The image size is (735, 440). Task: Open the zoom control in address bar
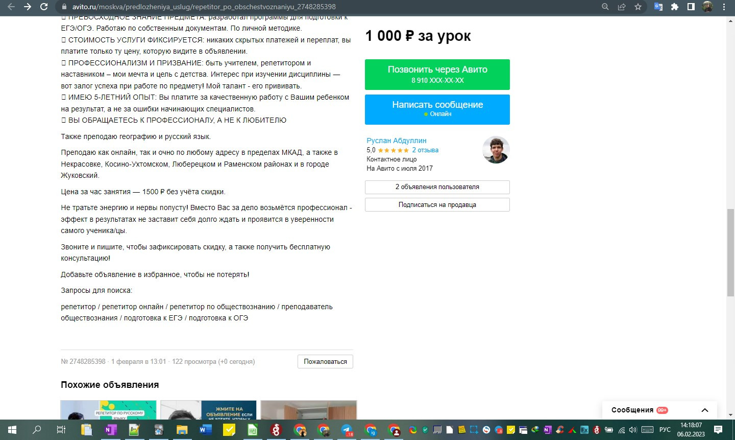pos(605,7)
